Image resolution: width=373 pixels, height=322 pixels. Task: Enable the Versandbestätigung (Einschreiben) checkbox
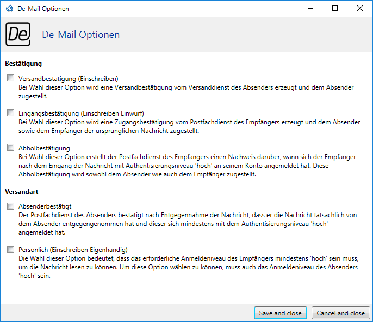pyautogui.click(x=10, y=78)
